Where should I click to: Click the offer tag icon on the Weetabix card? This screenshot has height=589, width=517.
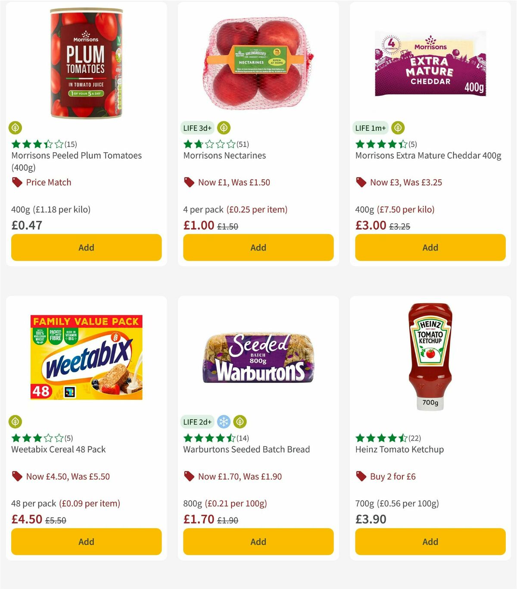coord(17,476)
